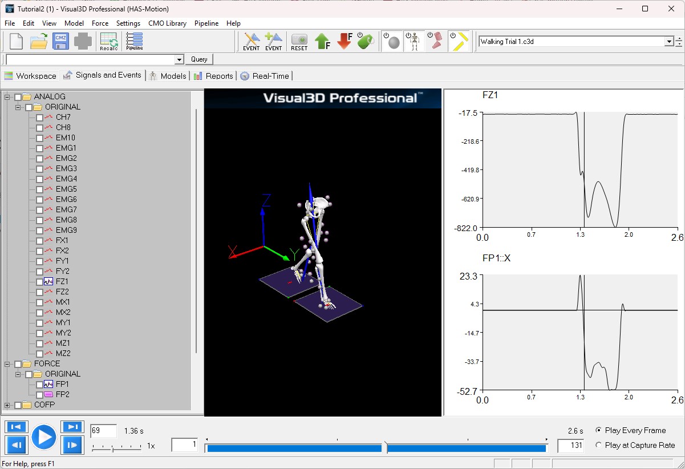685x469 pixels.
Task: Check the FORCE folder checkbox
Action: click(x=18, y=364)
